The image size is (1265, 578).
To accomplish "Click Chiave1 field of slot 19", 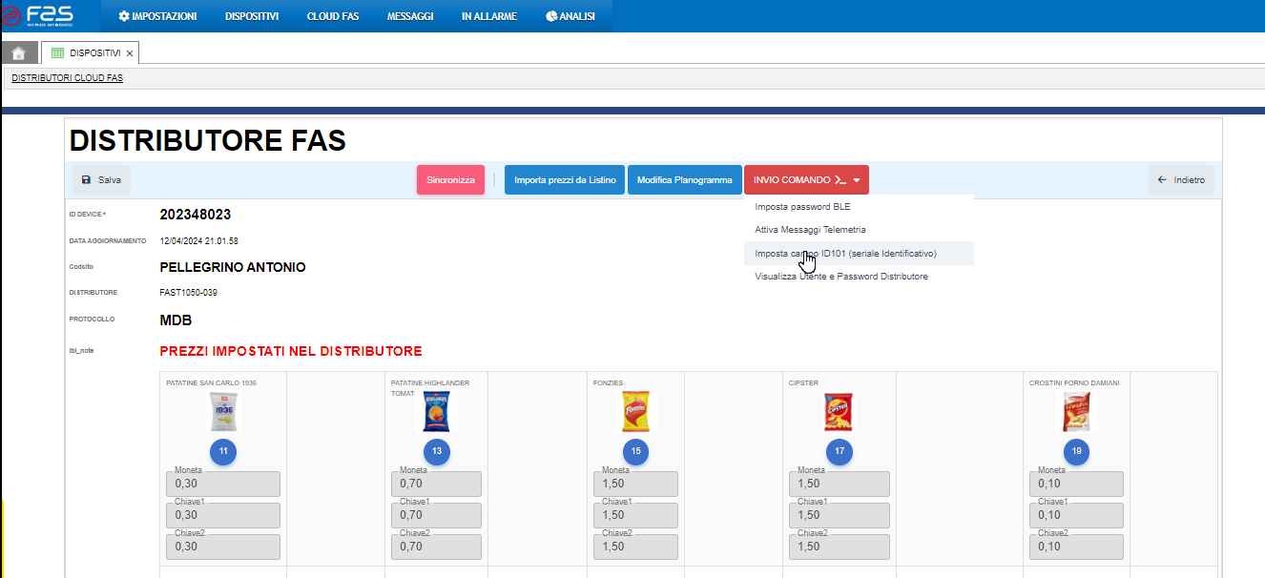I will 1076,515.
